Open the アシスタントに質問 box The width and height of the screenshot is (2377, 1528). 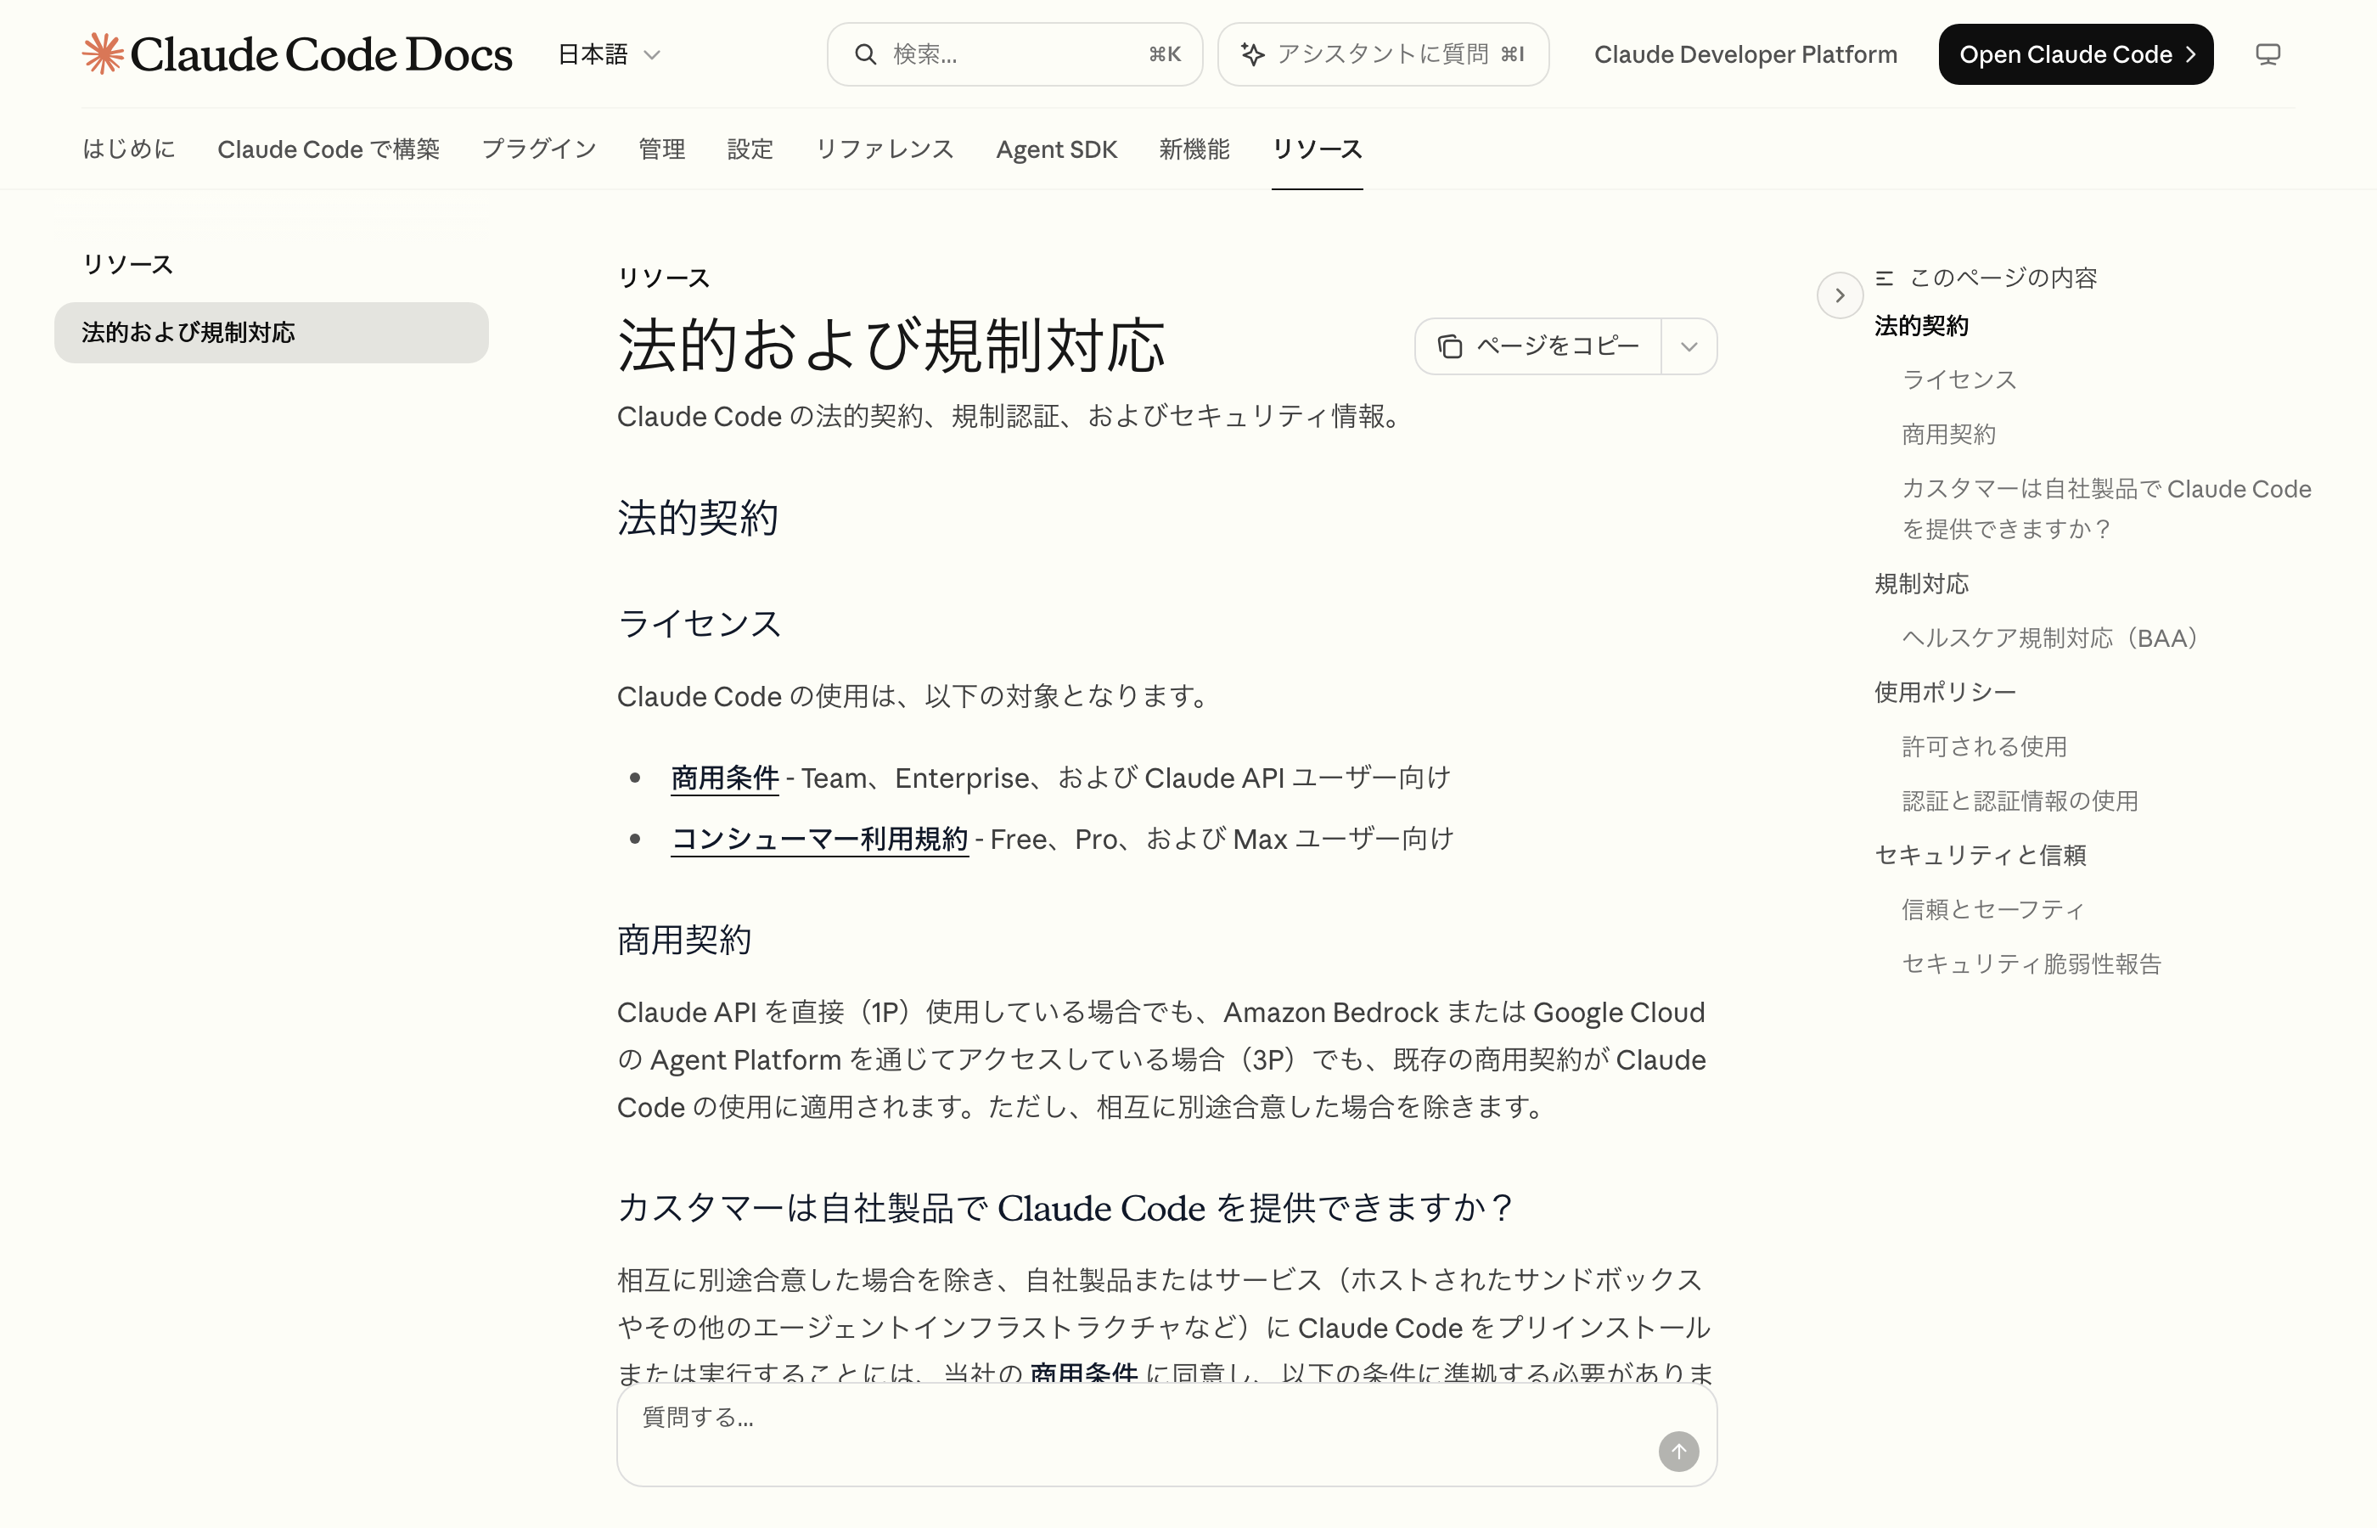pos(1383,54)
